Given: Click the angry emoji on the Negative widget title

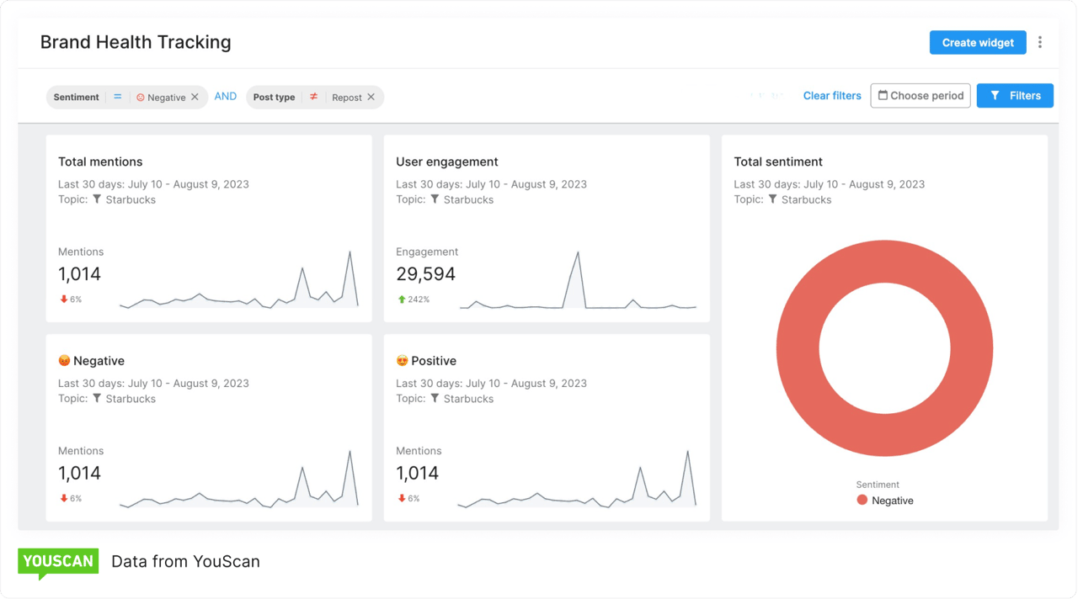Looking at the screenshot, I should tap(63, 360).
